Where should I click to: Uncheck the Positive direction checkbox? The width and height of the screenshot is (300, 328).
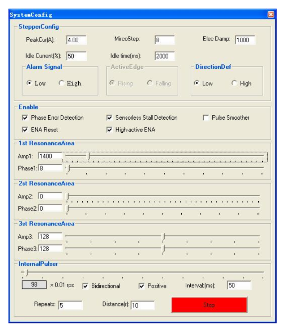coord(142,286)
